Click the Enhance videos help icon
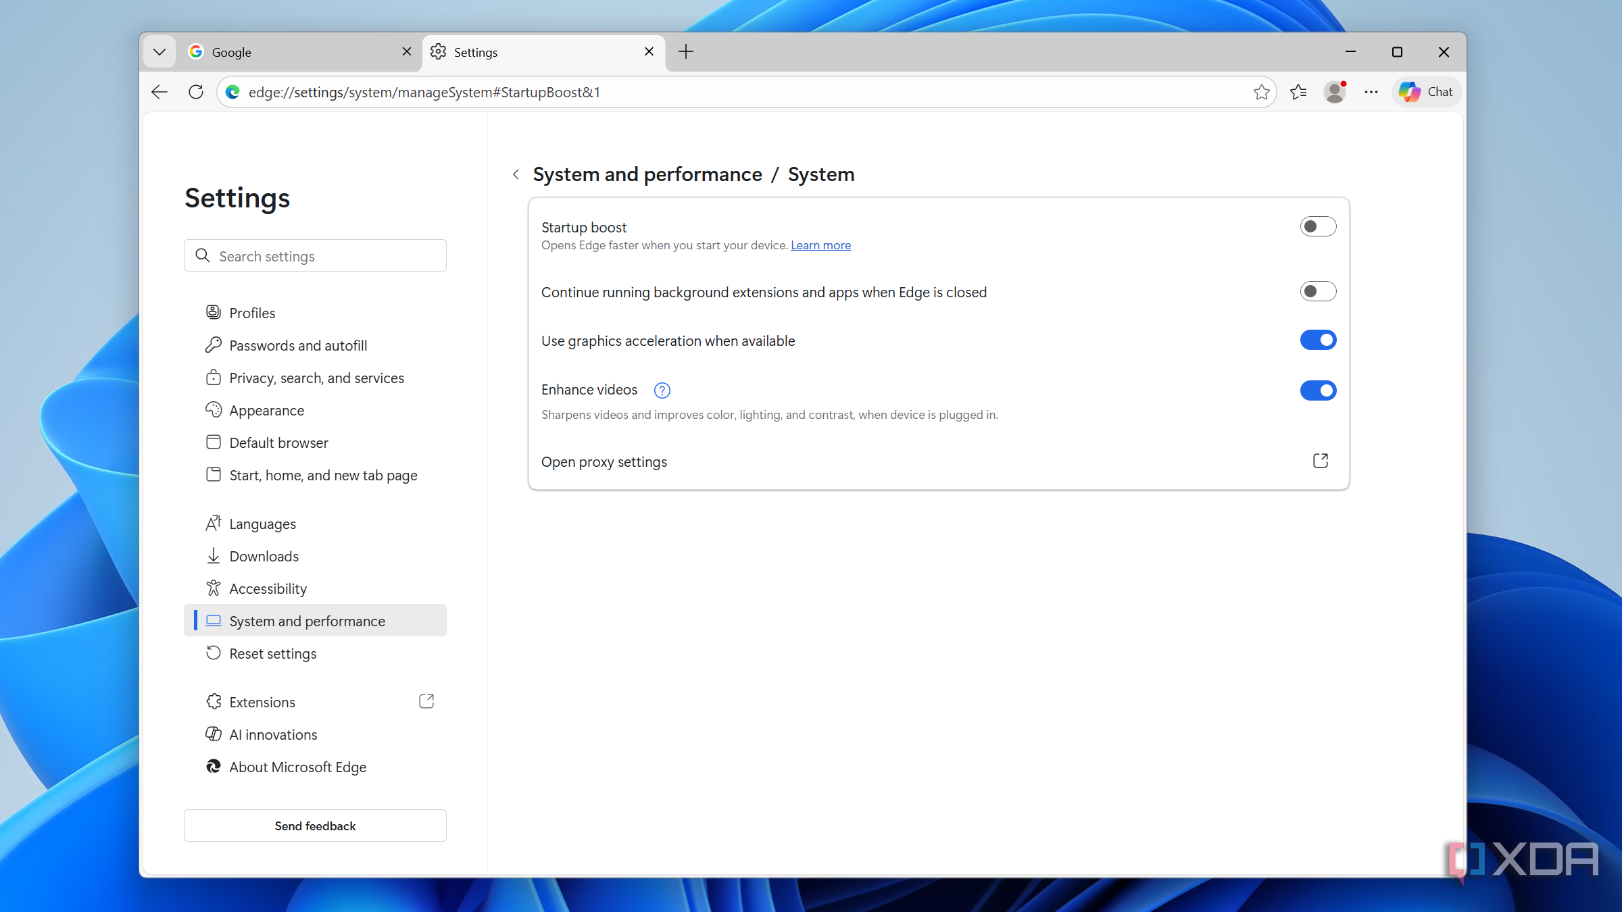Viewport: 1622px width, 912px height. tap(662, 390)
